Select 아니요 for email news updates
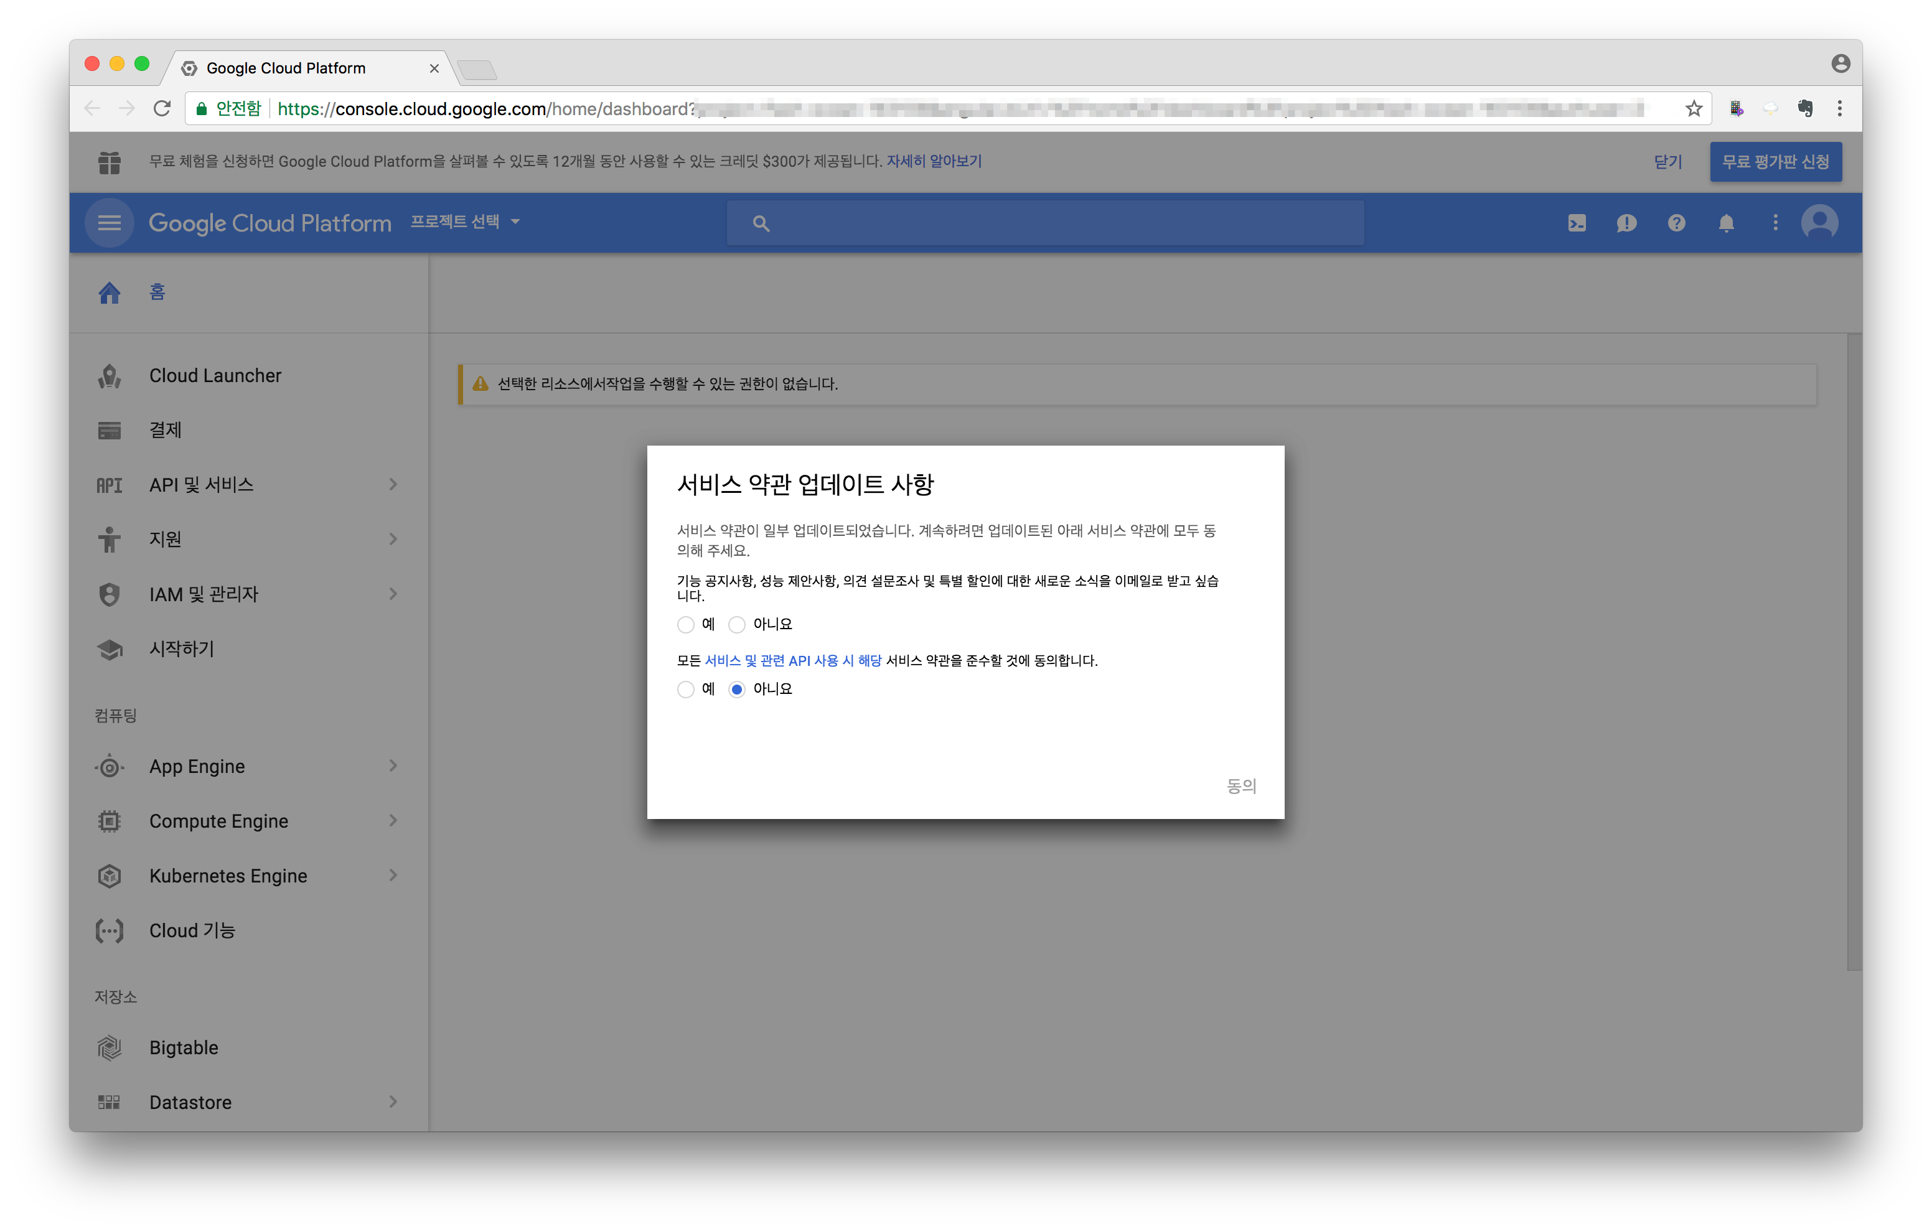Image resolution: width=1932 pixels, height=1231 pixels. coord(736,624)
